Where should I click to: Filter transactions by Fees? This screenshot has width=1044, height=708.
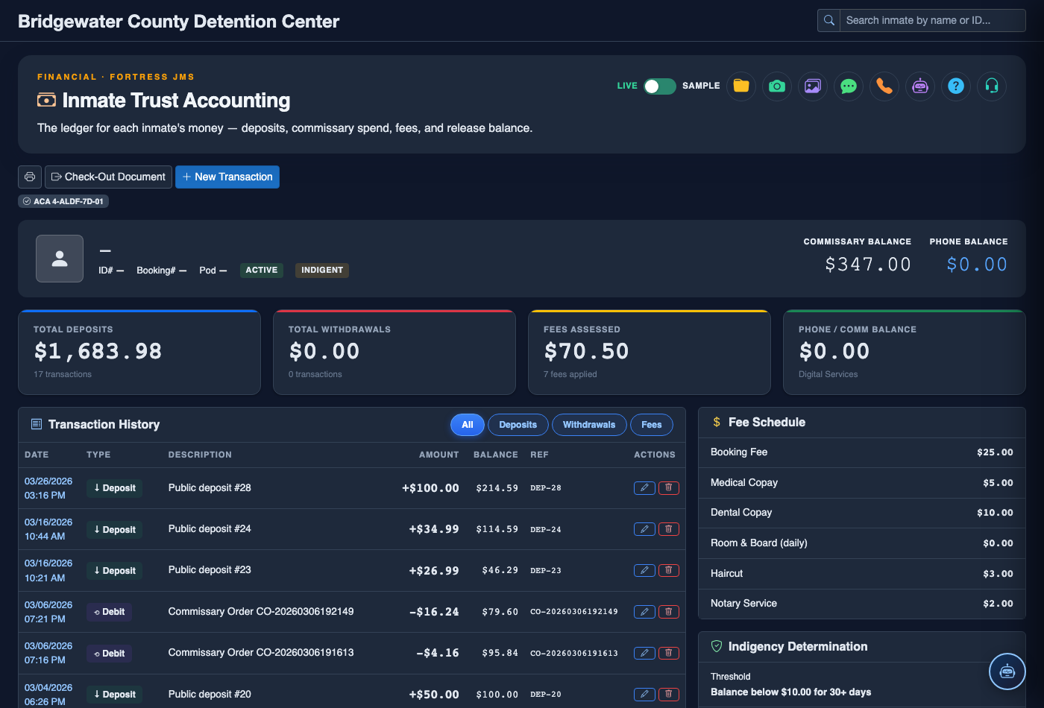[652, 425]
